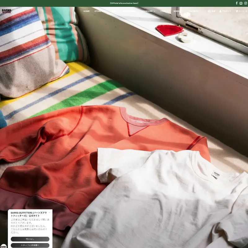
Task: Select the ITEM menu entry
Action: [163, 11]
